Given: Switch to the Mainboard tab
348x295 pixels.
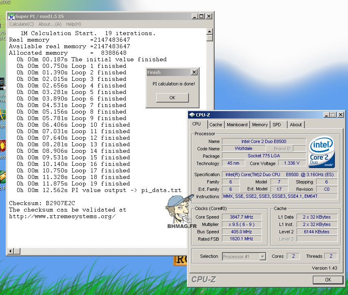Looking at the screenshot, I should pyautogui.click(x=237, y=125).
